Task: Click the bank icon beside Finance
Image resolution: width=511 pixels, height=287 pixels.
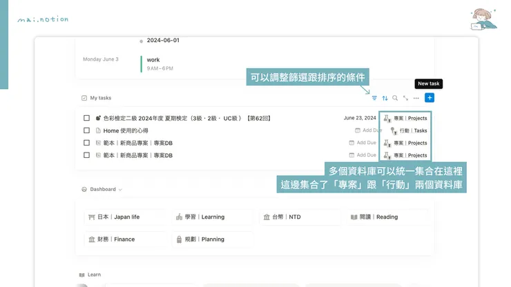Action: pyautogui.click(x=92, y=239)
